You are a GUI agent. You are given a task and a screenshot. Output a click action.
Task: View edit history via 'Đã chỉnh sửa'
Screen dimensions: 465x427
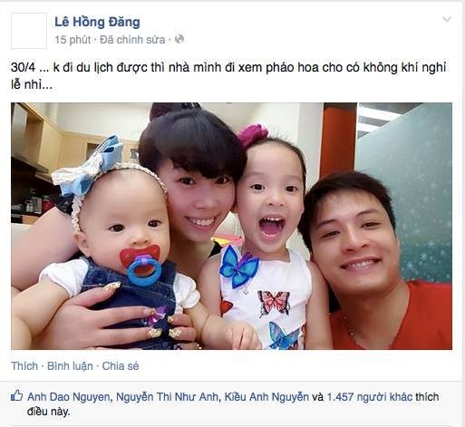pos(132,40)
